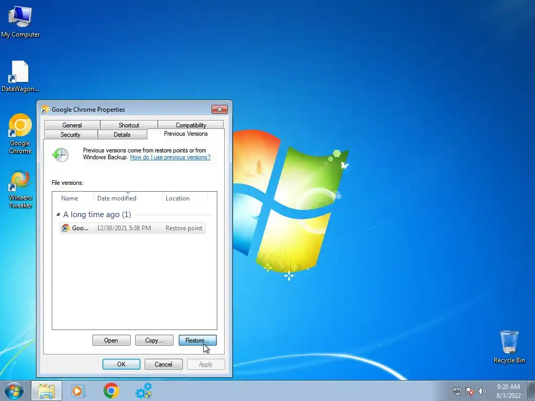Select the DataWagon shortcut on desktop
The width and height of the screenshot is (535, 401).
[20, 76]
